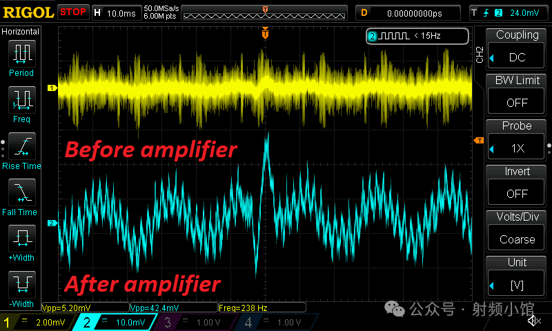552x331 pixels.
Task: Select the -Width measurement icon
Action: (x=21, y=286)
